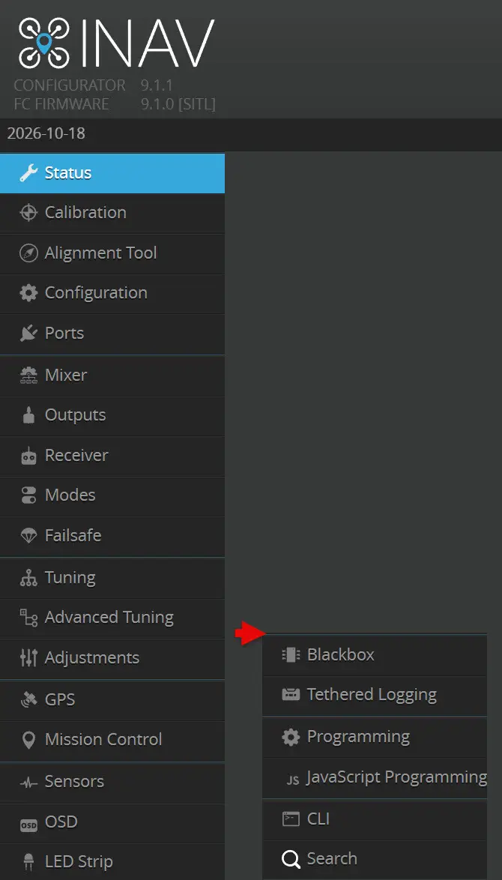Click the terminal icon beside CLI

(291, 819)
